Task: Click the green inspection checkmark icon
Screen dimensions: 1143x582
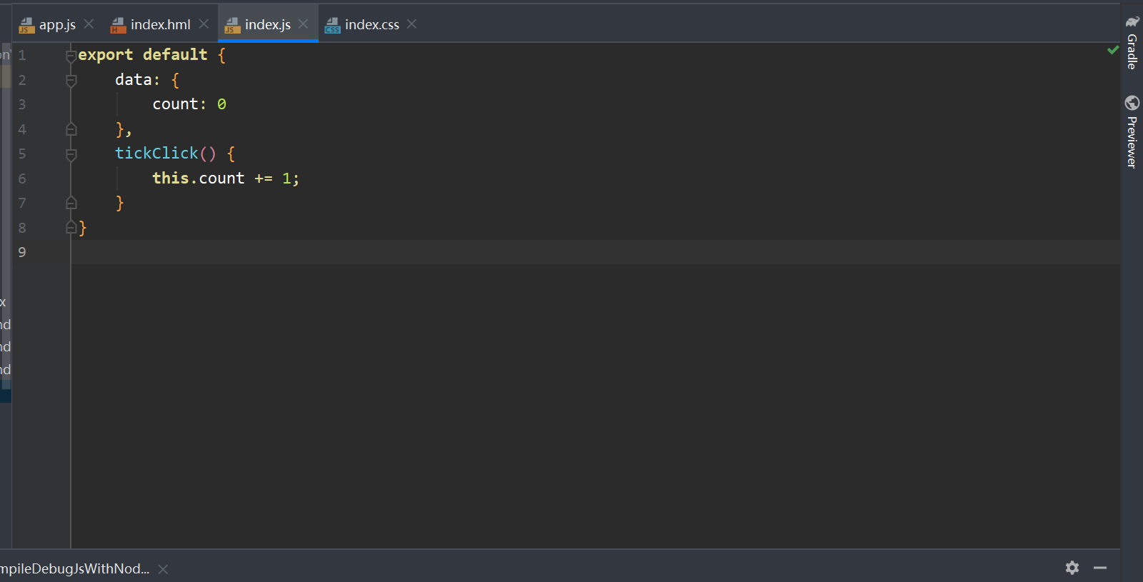Action: coord(1112,50)
